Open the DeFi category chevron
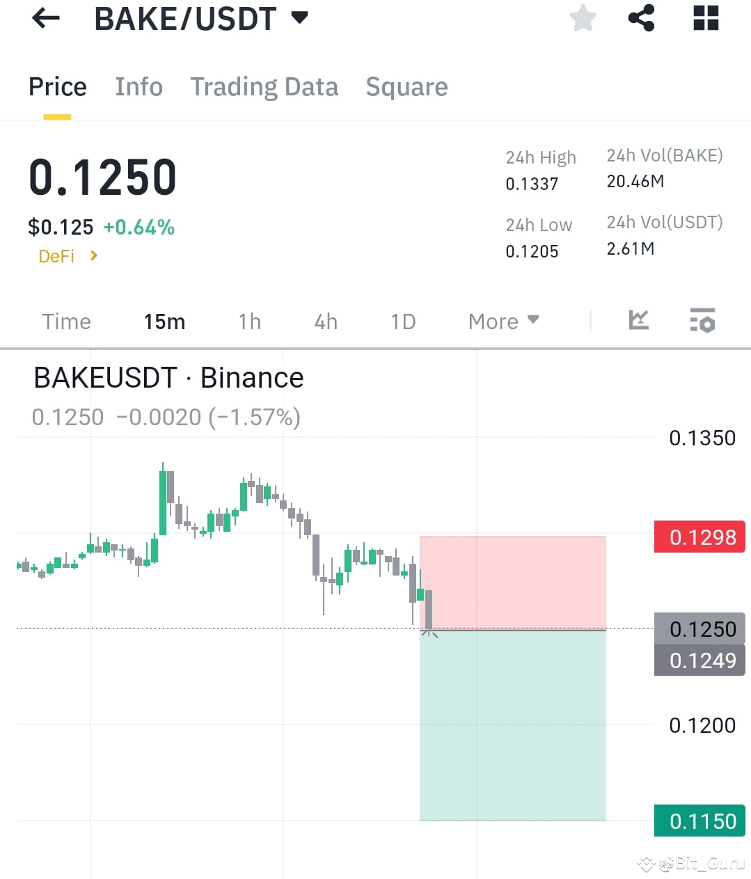 [93, 256]
